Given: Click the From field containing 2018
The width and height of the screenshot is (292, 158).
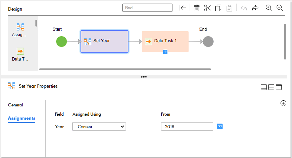Looking at the screenshot, I should [187, 126].
